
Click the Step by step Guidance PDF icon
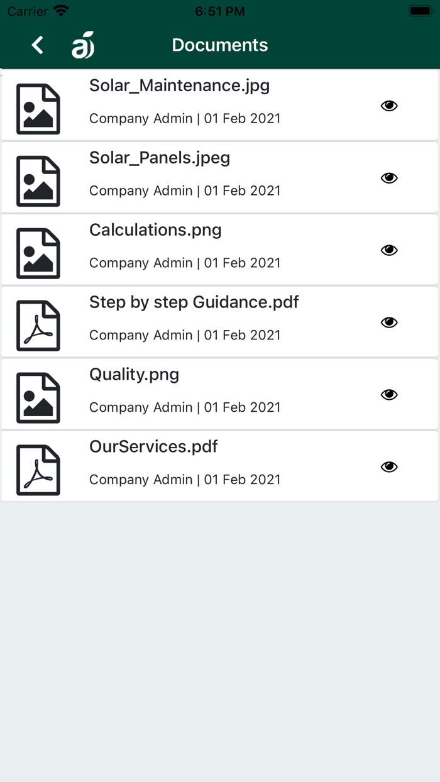pos(38,326)
